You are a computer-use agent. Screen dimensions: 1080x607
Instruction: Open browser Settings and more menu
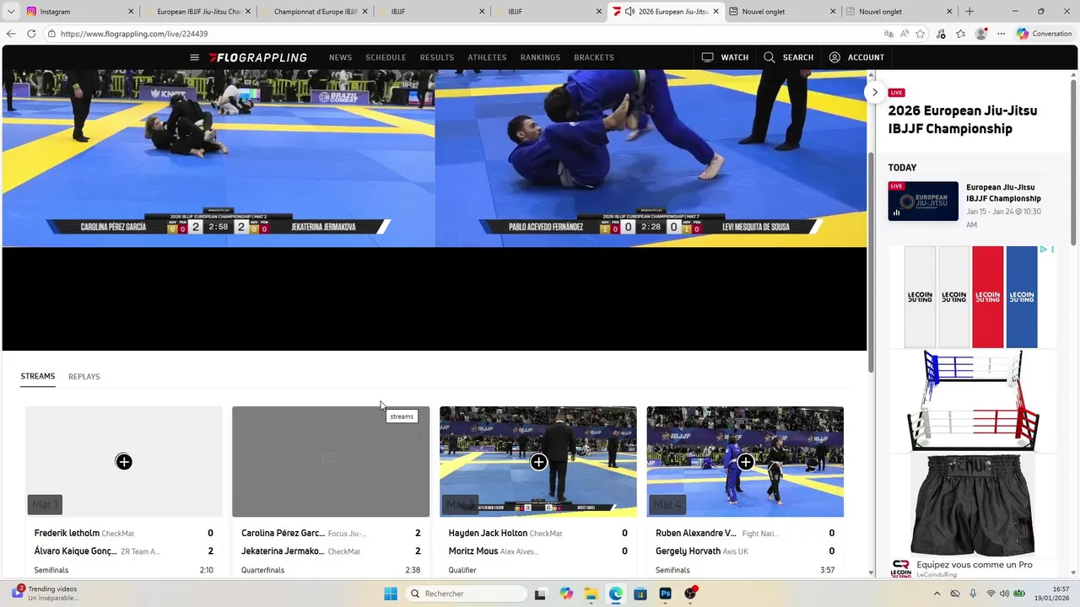(x=1001, y=34)
